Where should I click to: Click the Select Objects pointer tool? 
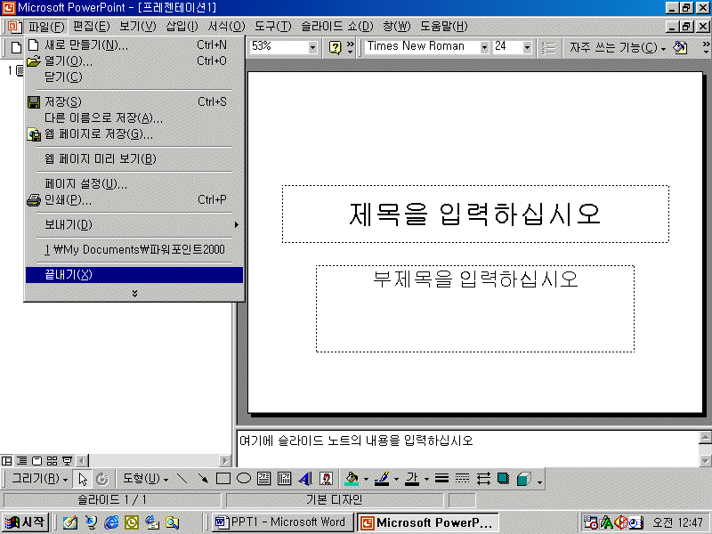(82, 479)
